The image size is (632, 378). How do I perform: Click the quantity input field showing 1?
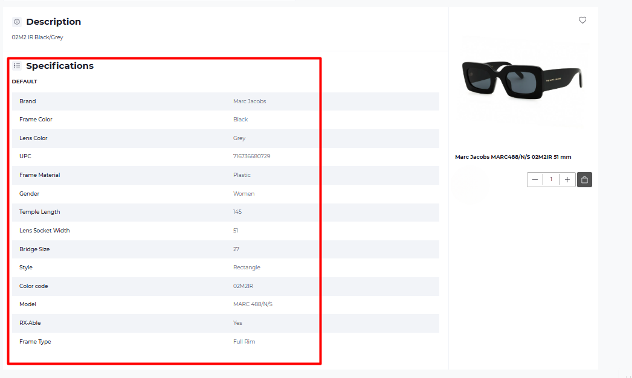coord(551,179)
